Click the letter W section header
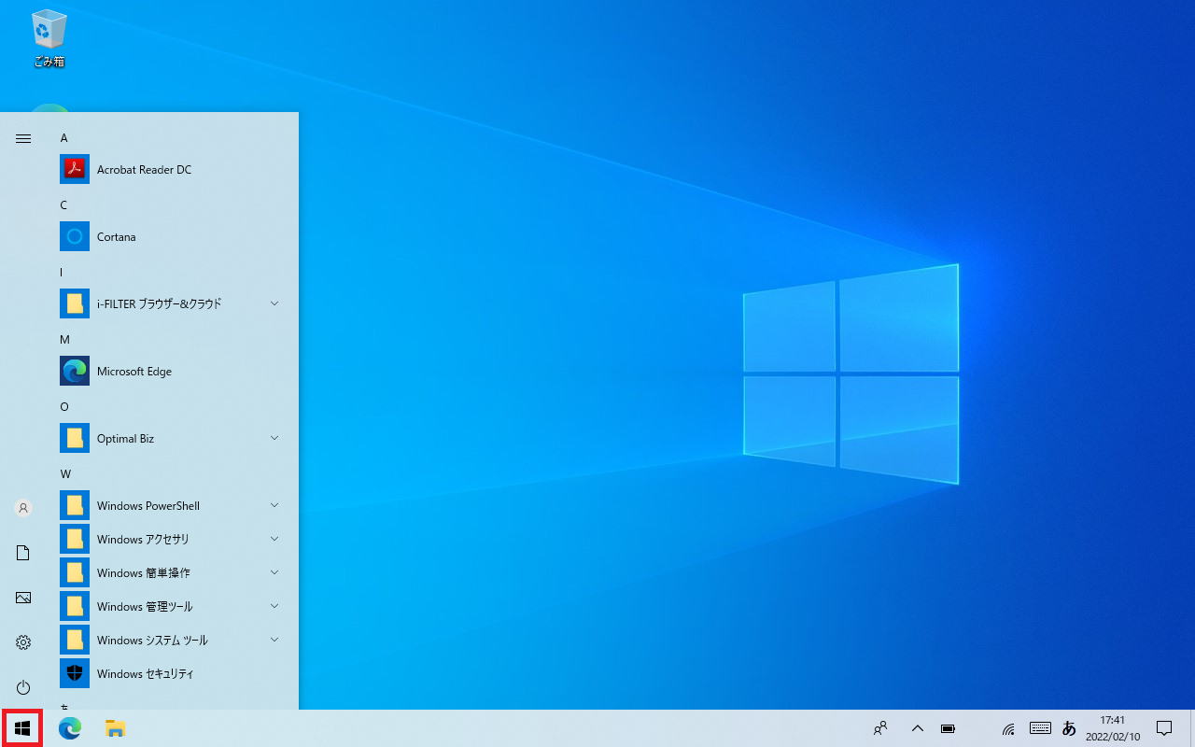 pyautogui.click(x=65, y=474)
